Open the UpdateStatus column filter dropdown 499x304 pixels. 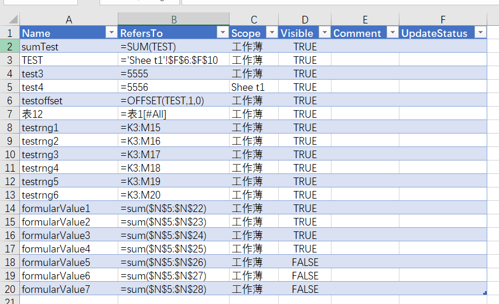[480, 32]
